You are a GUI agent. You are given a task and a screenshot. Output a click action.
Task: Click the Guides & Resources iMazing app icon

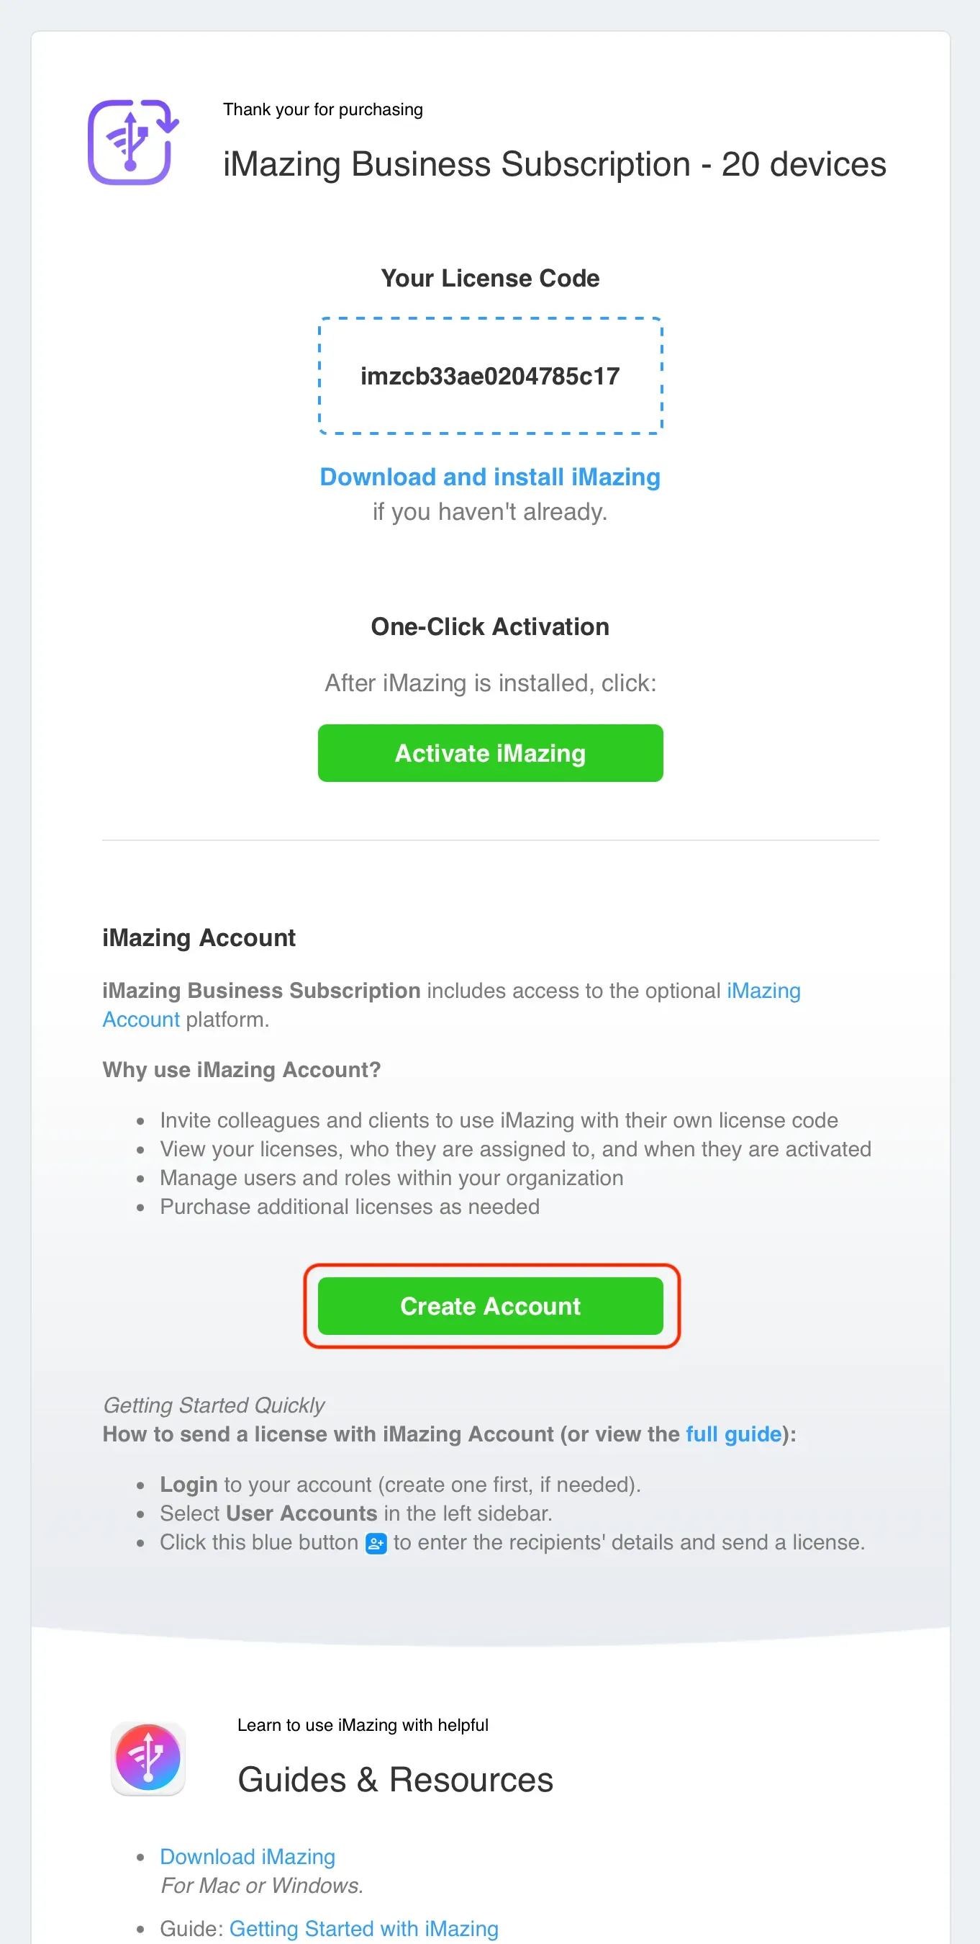tap(148, 1759)
